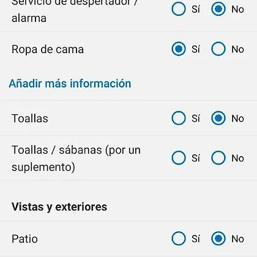The height and width of the screenshot is (257, 257).
Task: Select Sí for Servicio de despertador / alarma
Action: click(x=179, y=9)
